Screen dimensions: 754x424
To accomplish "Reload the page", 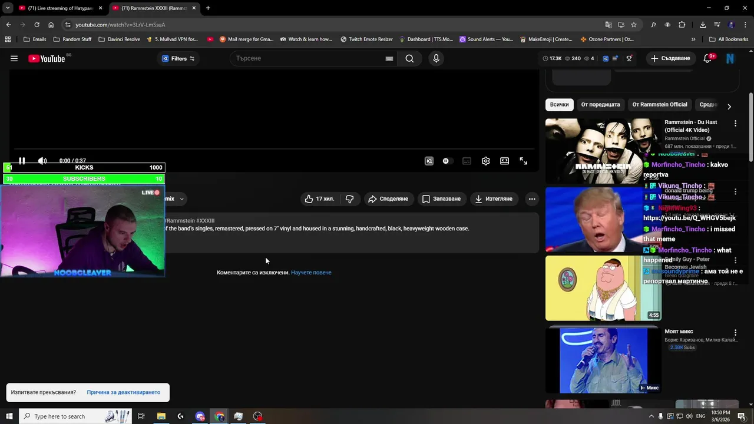I will [37, 25].
